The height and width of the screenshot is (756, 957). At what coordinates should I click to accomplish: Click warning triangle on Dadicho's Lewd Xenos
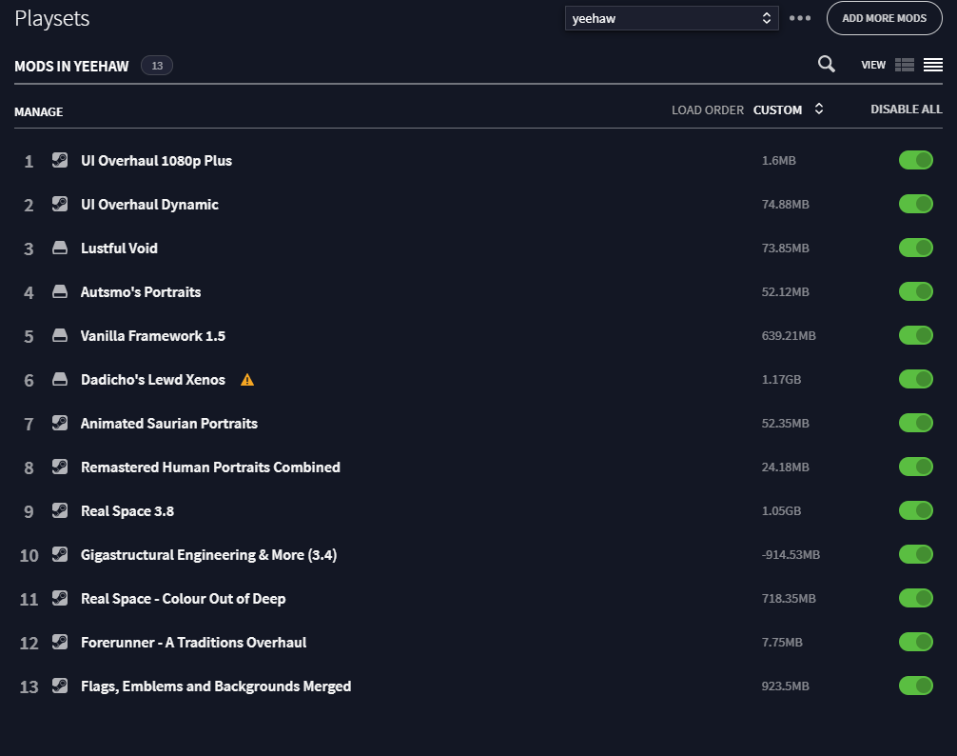[x=247, y=380]
